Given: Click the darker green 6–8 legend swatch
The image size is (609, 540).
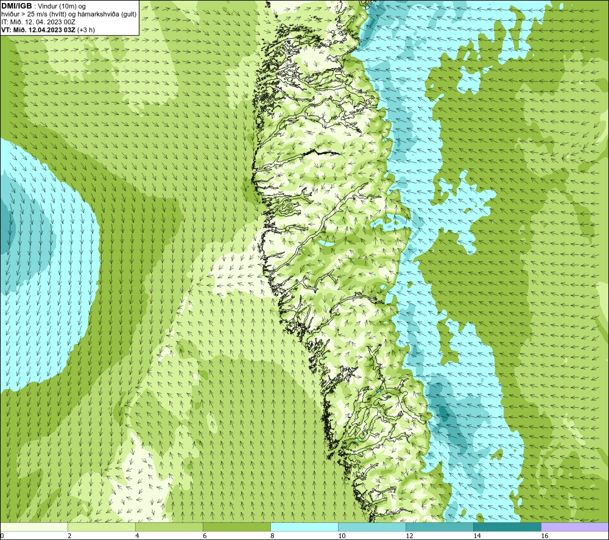Looking at the screenshot, I should [x=237, y=527].
